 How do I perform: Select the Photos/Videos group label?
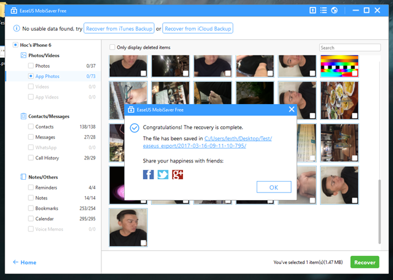tap(44, 55)
